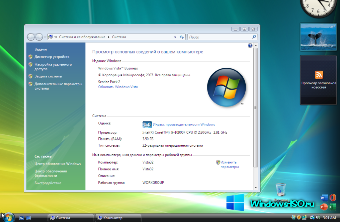Viewport: 340px width, 222px height.
Task: Click the volume speaker tray icon
Action: tap(318, 217)
